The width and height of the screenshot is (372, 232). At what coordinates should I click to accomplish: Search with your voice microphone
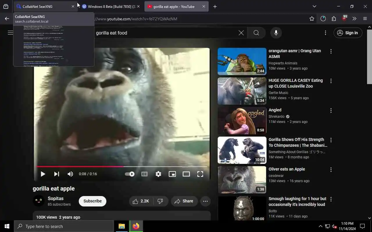(276, 33)
